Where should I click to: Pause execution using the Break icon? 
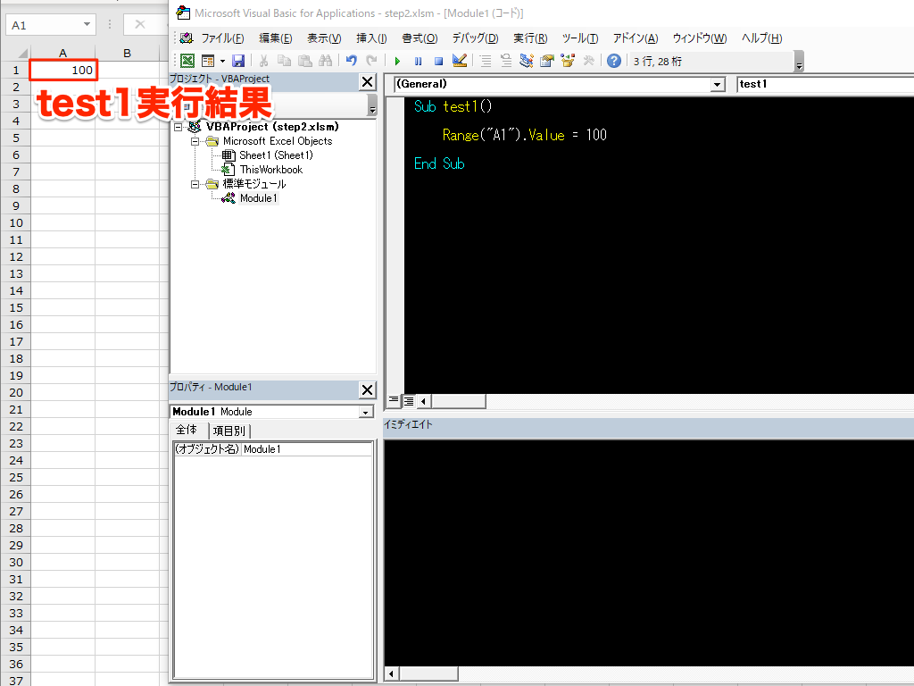[x=418, y=61]
